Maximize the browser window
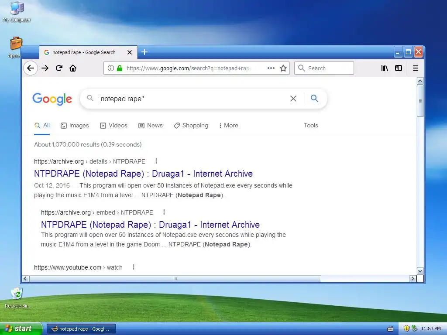The height and width of the screenshot is (335, 447). point(408,52)
